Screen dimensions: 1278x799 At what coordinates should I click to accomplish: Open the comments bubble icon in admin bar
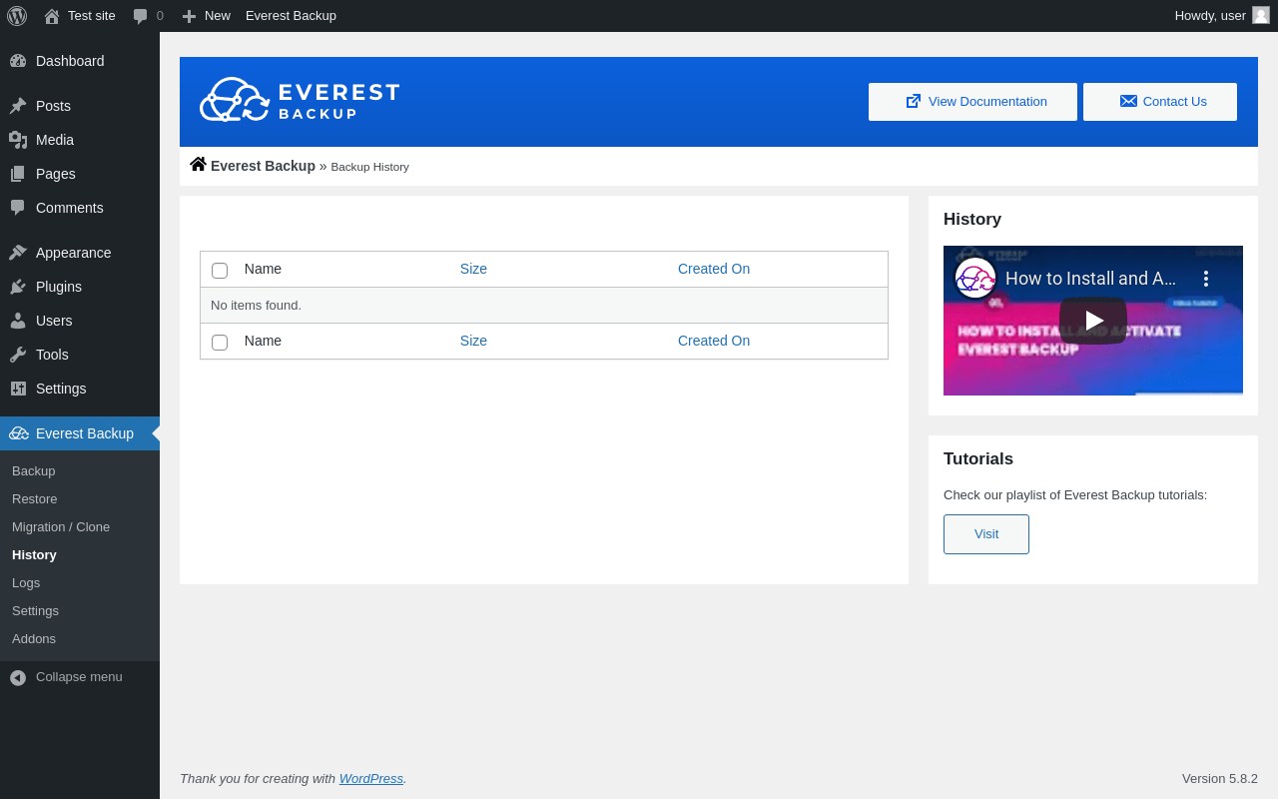(140, 16)
